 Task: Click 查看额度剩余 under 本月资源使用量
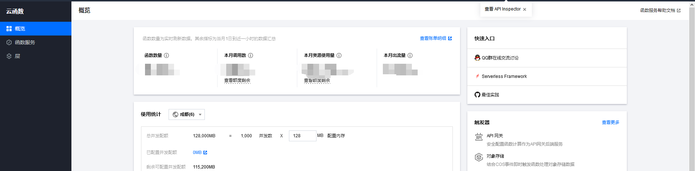[x=317, y=80]
